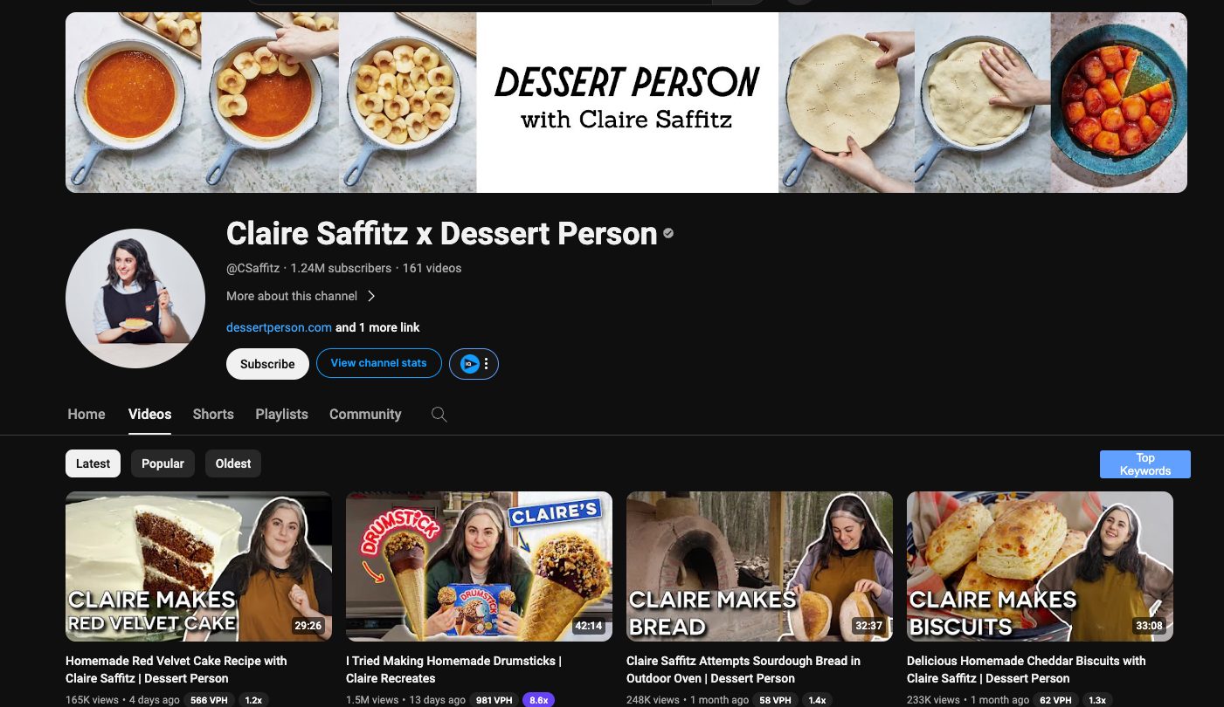Click View channel stats button
The width and height of the screenshot is (1224, 707).
tap(378, 363)
